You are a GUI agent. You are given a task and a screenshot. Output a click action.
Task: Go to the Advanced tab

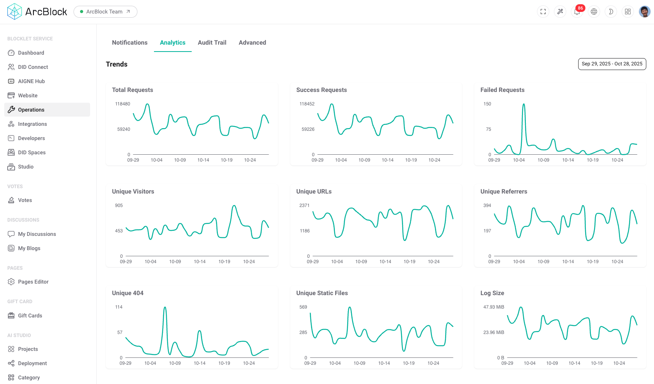coord(252,42)
